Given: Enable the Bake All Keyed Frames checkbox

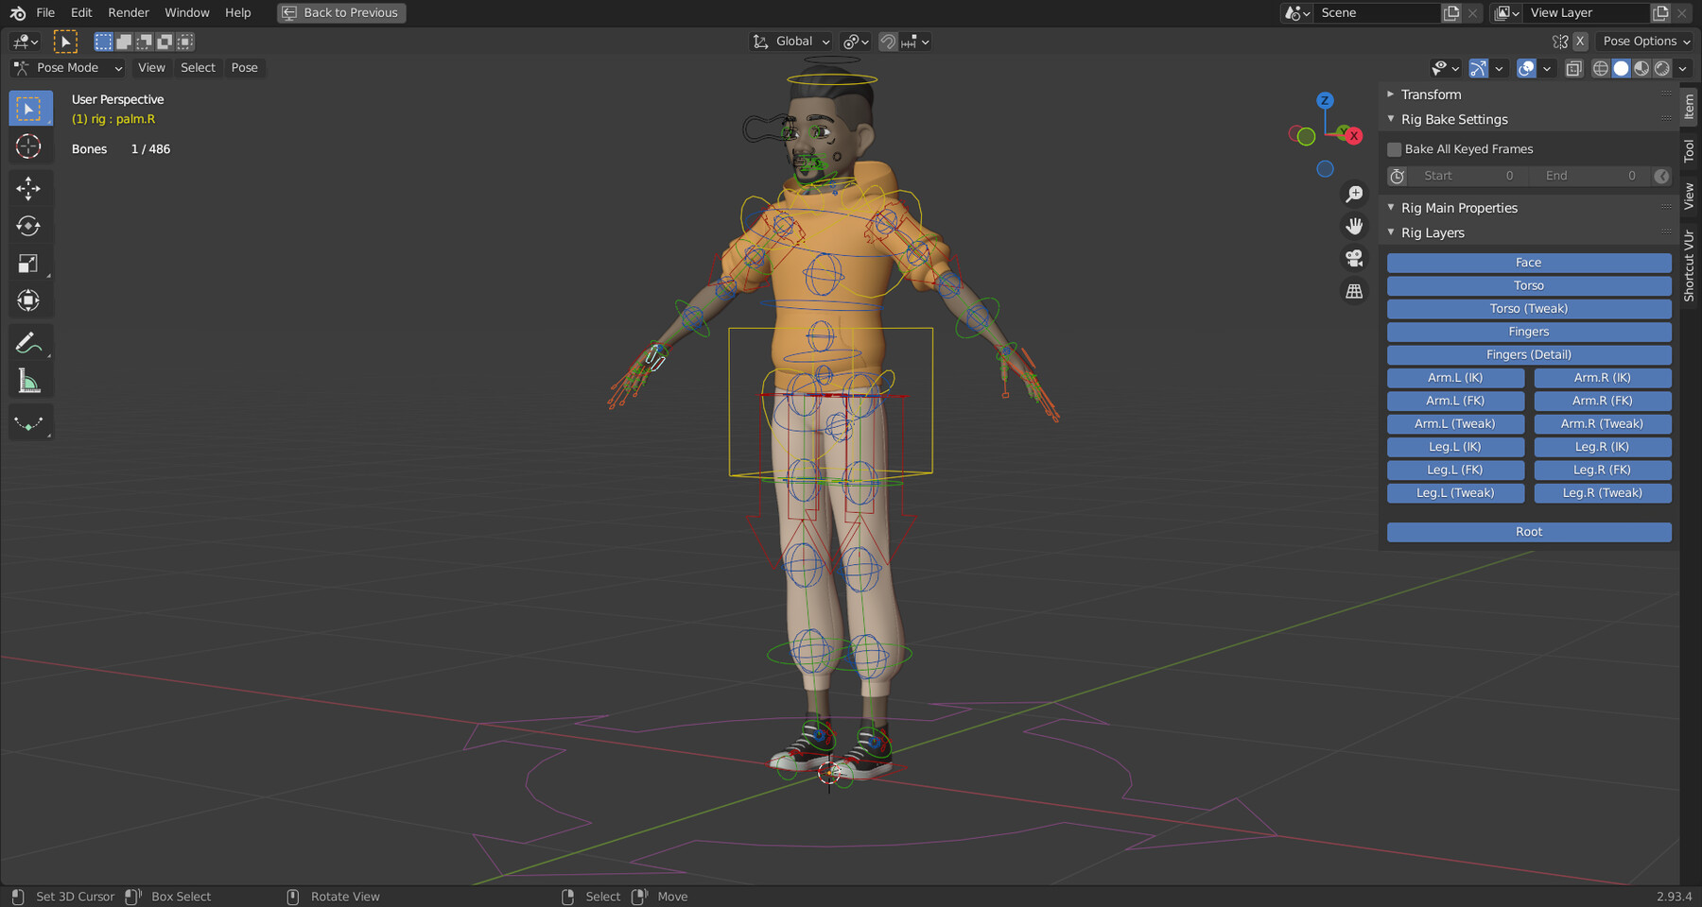Looking at the screenshot, I should [x=1394, y=148].
